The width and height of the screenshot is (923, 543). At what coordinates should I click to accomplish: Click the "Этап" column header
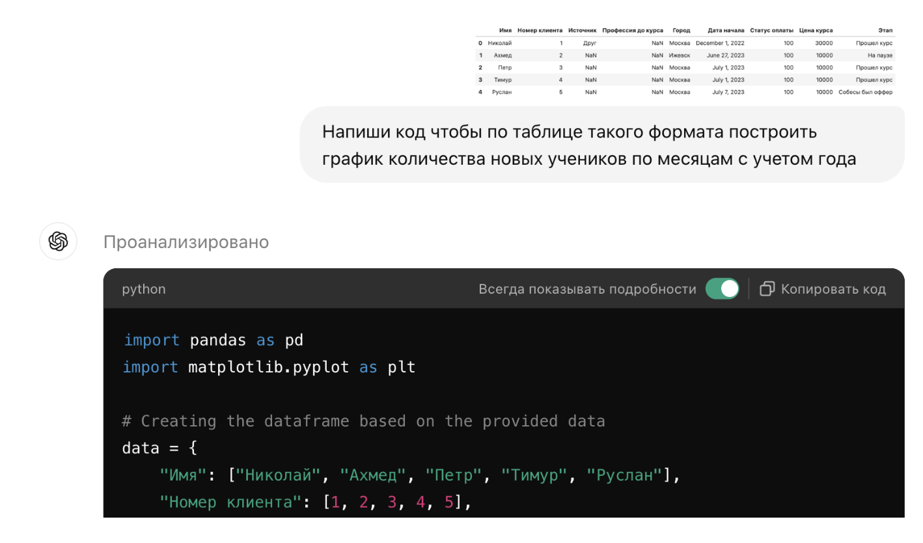pyautogui.click(x=885, y=31)
